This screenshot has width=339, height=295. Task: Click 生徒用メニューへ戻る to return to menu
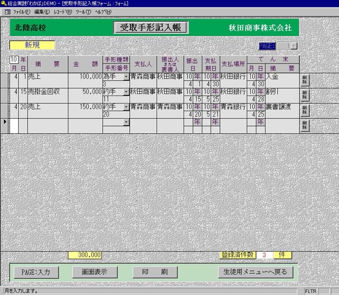254,272
